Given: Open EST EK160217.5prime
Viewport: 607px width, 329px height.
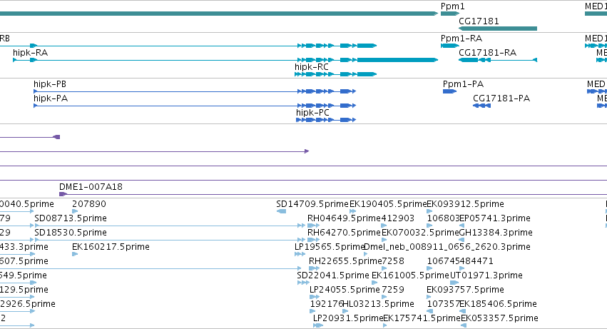Looking at the screenshot, I should click(111, 247).
